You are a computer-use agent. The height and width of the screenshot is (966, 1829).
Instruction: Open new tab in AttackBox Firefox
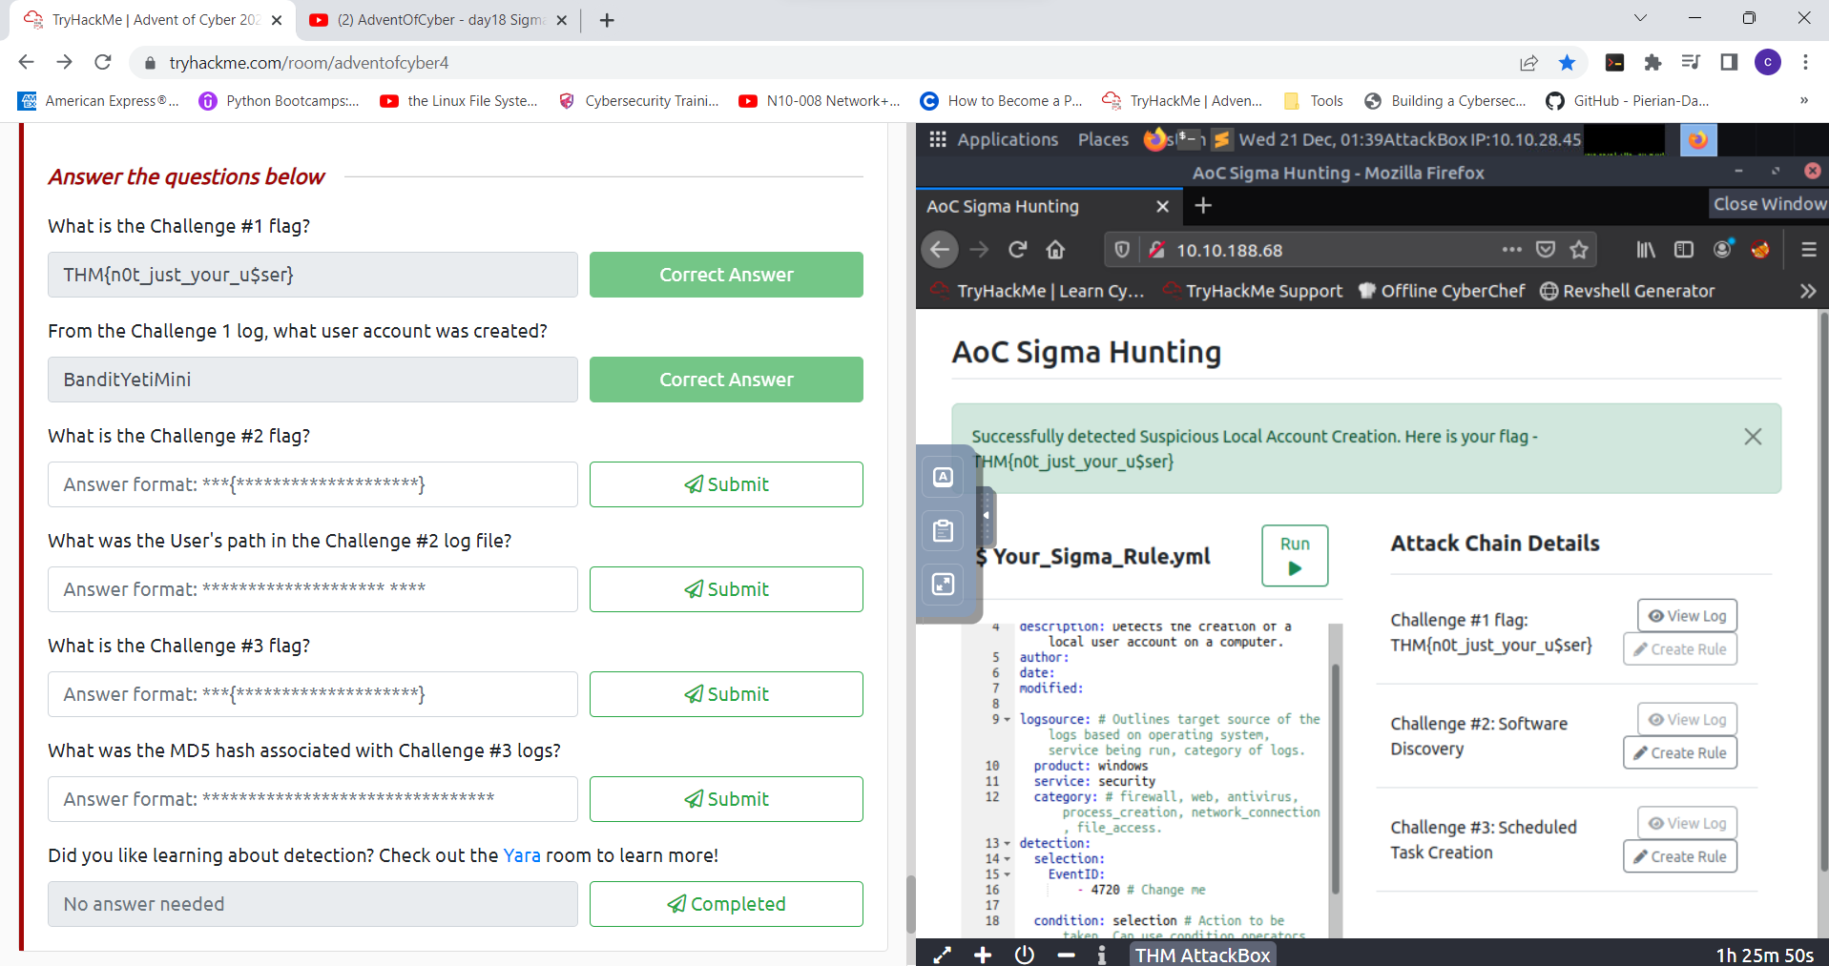coord(1203,206)
